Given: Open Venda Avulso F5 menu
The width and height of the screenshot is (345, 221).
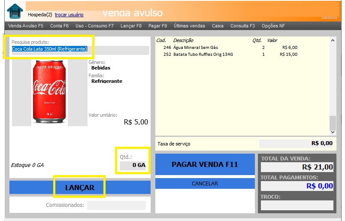Looking at the screenshot, I should pos(26,26).
